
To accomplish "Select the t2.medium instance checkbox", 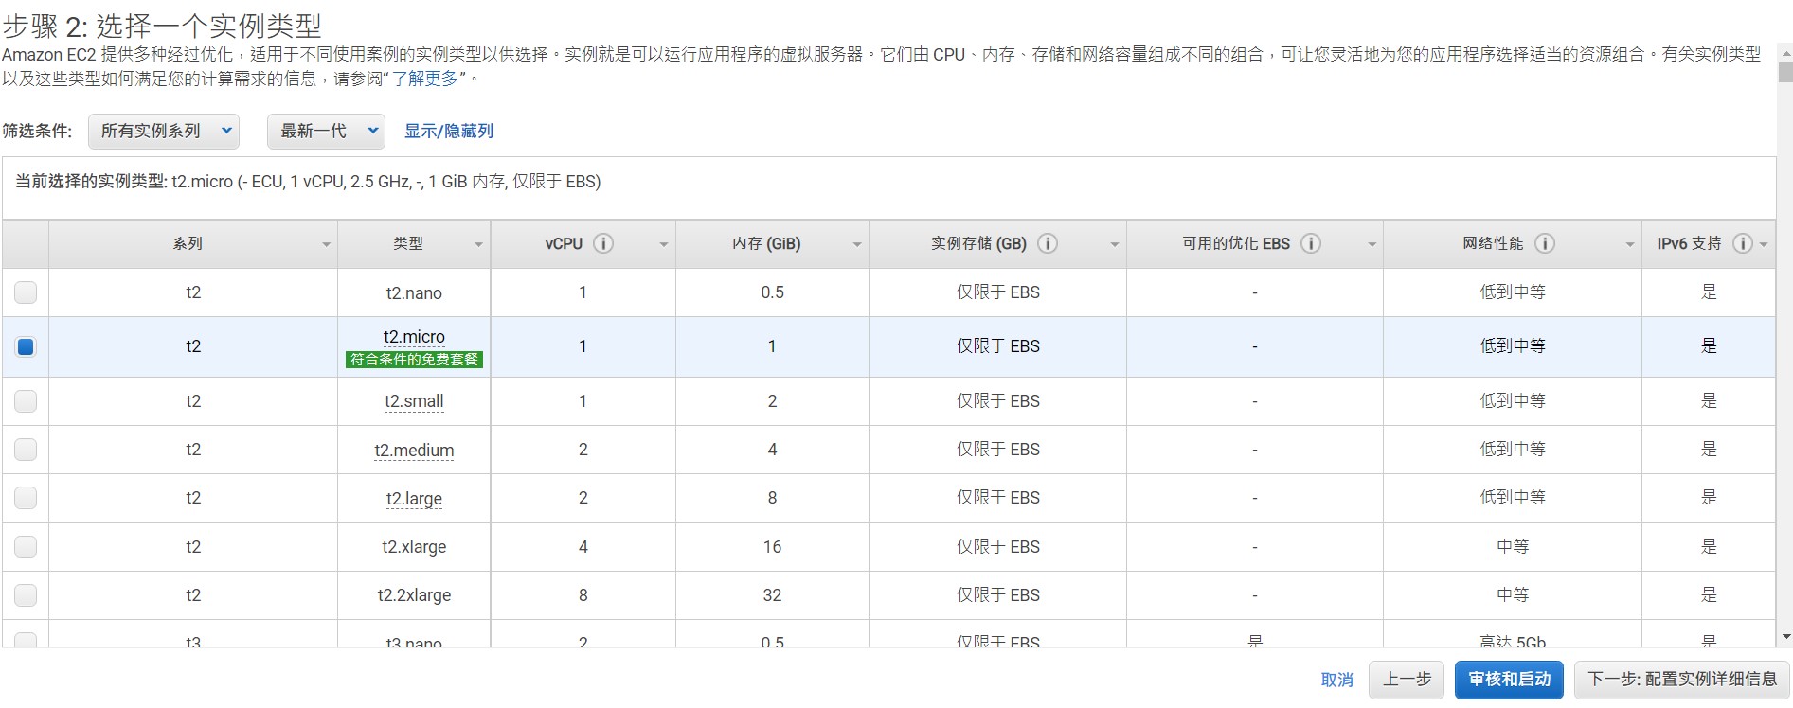I will tap(26, 450).
